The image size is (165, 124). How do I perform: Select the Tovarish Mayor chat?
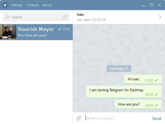click(36, 32)
